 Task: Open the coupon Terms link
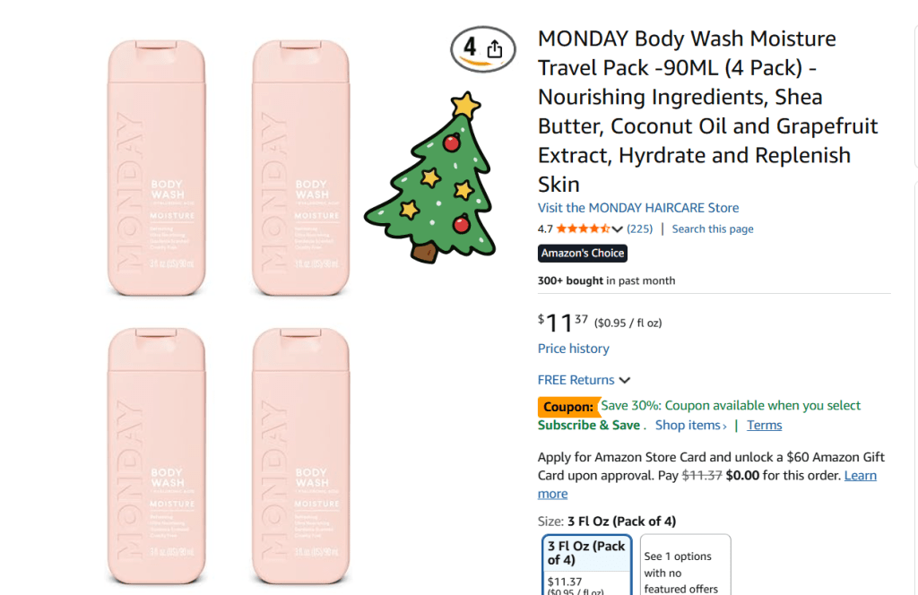pos(764,426)
